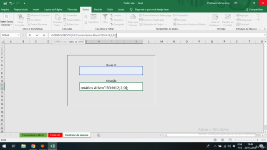The height and width of the screenshot is (150, 267).
Task: Select row 5 header
Action: (x=2, y=61)
